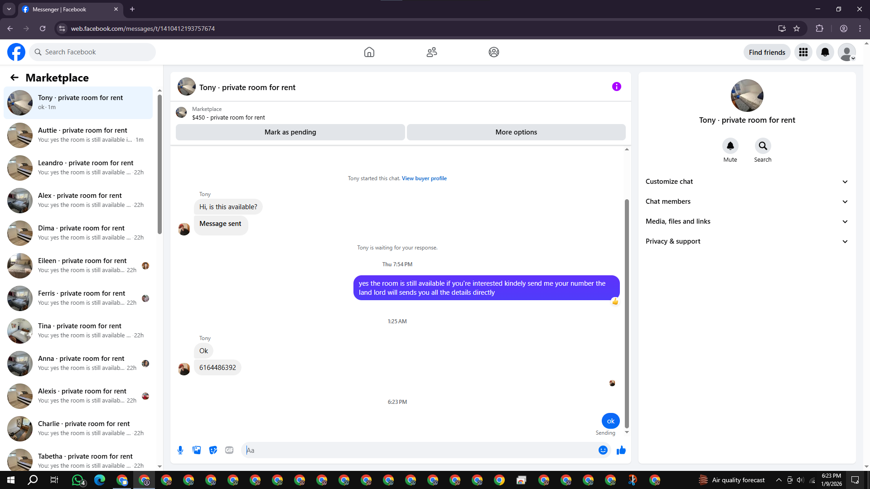Open the Friends tab in the top navigation

[x=431, y=52]
